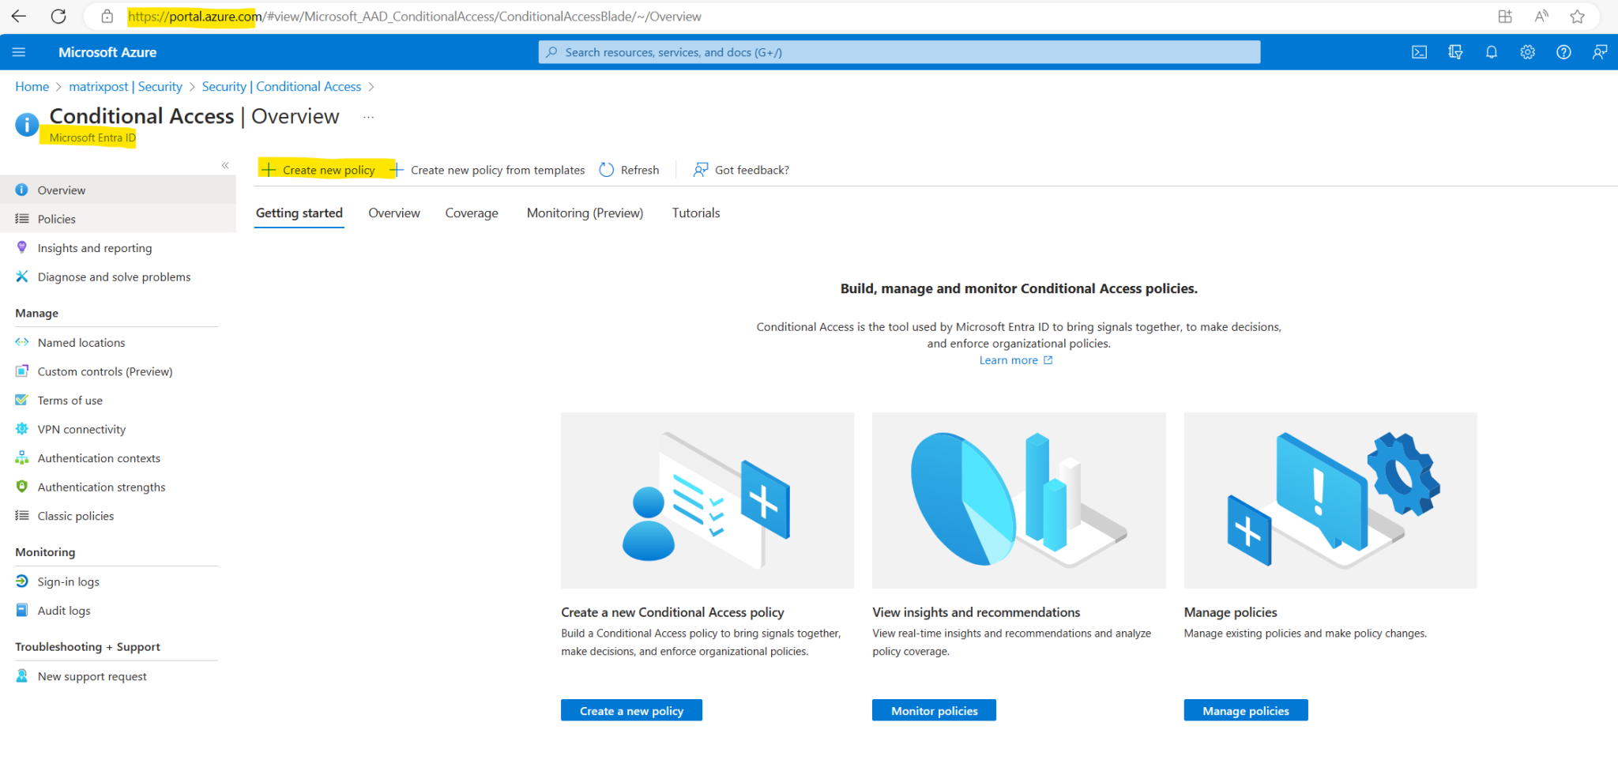The image size is (1618, 775).
Task: Click the search resources box
Action: [901, 51]
